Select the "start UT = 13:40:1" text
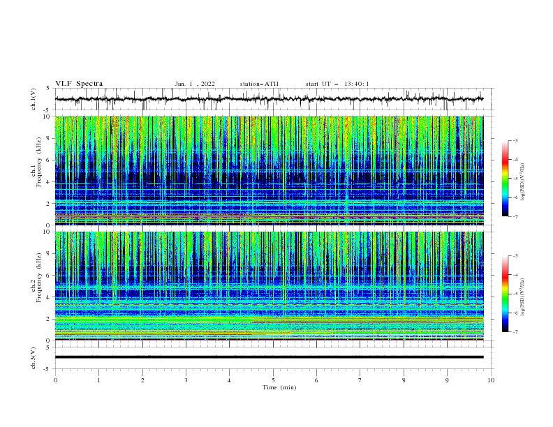The height and width of the screenshot is (427, 553). click(x=337, y=84)
